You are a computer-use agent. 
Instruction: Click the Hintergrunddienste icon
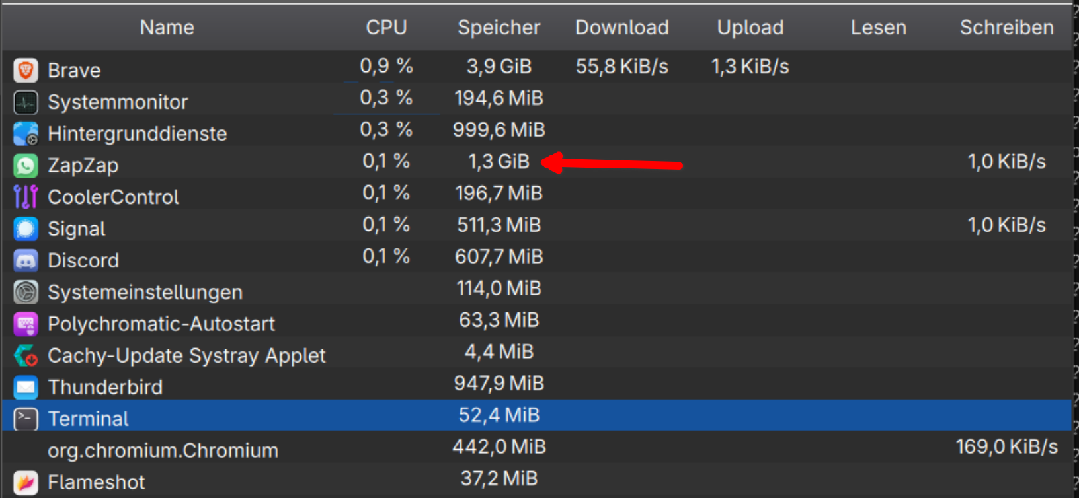(26, 133)
